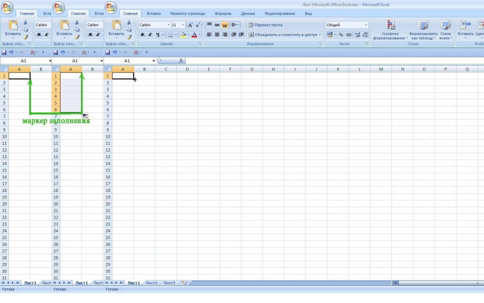Open the Шрифт group dialog launcher
Viewport: 484px width, 303px height.
click(200, 44)
